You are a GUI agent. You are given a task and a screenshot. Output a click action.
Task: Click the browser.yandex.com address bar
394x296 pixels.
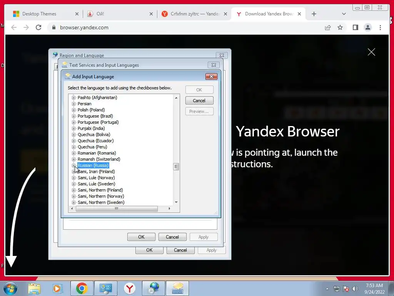[x=185, y=27]
